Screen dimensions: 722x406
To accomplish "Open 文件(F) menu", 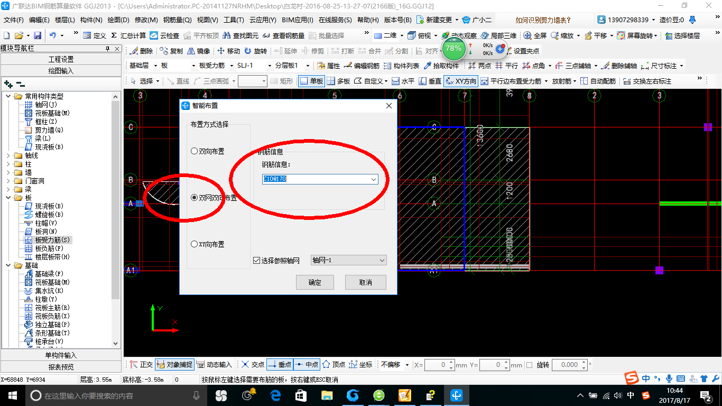I will click(14, 20).
